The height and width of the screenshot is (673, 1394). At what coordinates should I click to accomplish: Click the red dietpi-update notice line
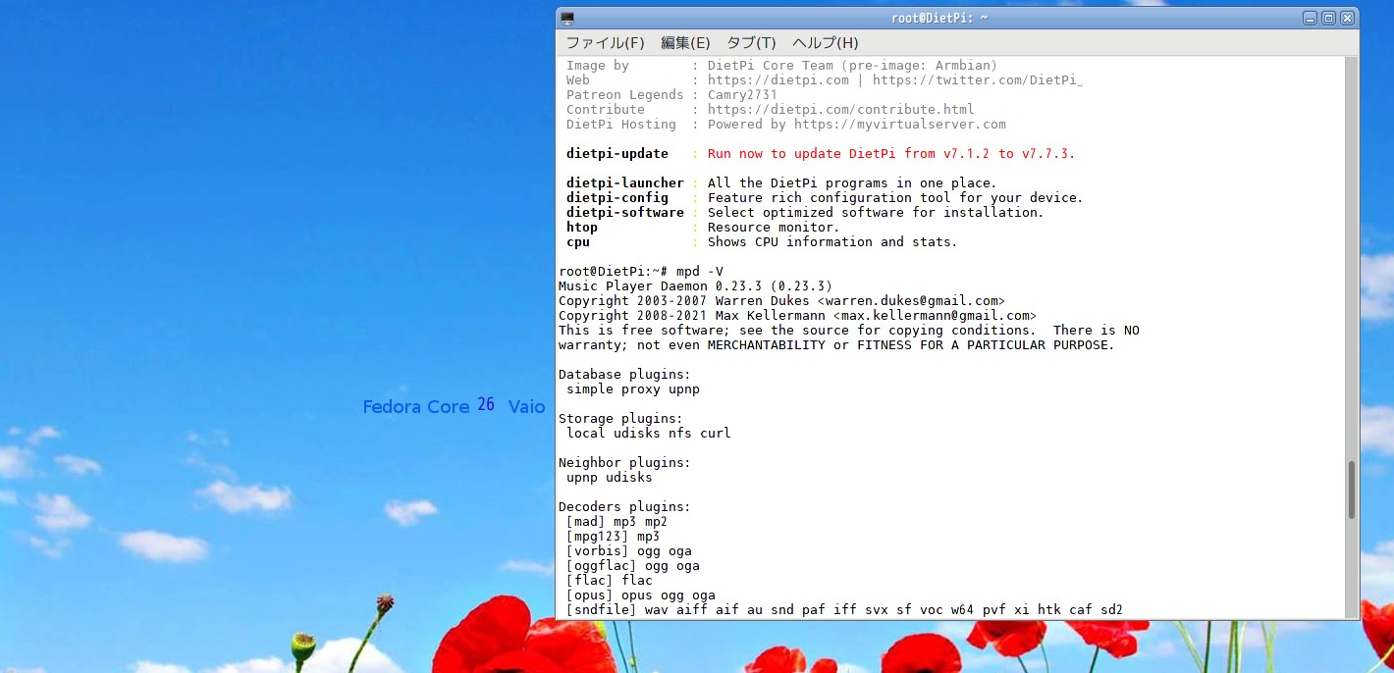point(890,154)
